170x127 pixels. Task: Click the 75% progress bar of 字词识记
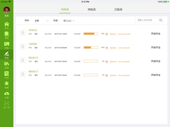click(x=91, y=34)
